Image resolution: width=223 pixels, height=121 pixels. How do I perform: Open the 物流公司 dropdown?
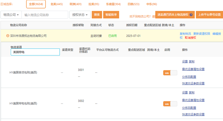pos(11,15)
